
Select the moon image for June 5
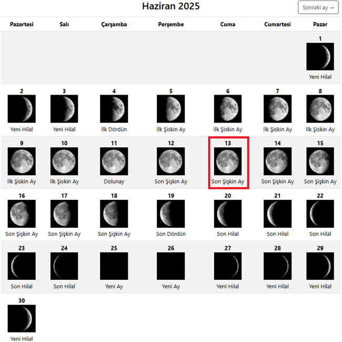coord(171,109)
